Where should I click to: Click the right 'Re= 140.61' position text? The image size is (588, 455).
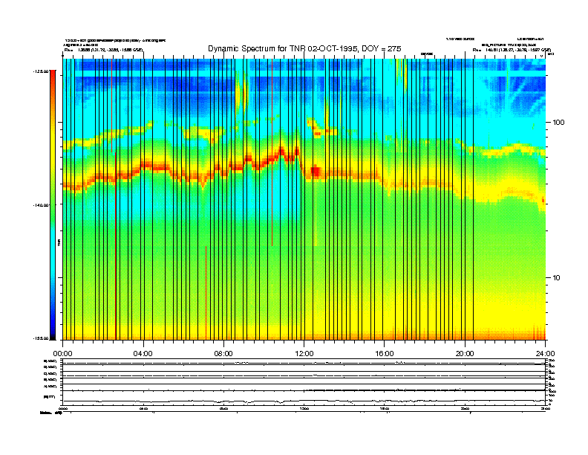(x=512, y=50)
